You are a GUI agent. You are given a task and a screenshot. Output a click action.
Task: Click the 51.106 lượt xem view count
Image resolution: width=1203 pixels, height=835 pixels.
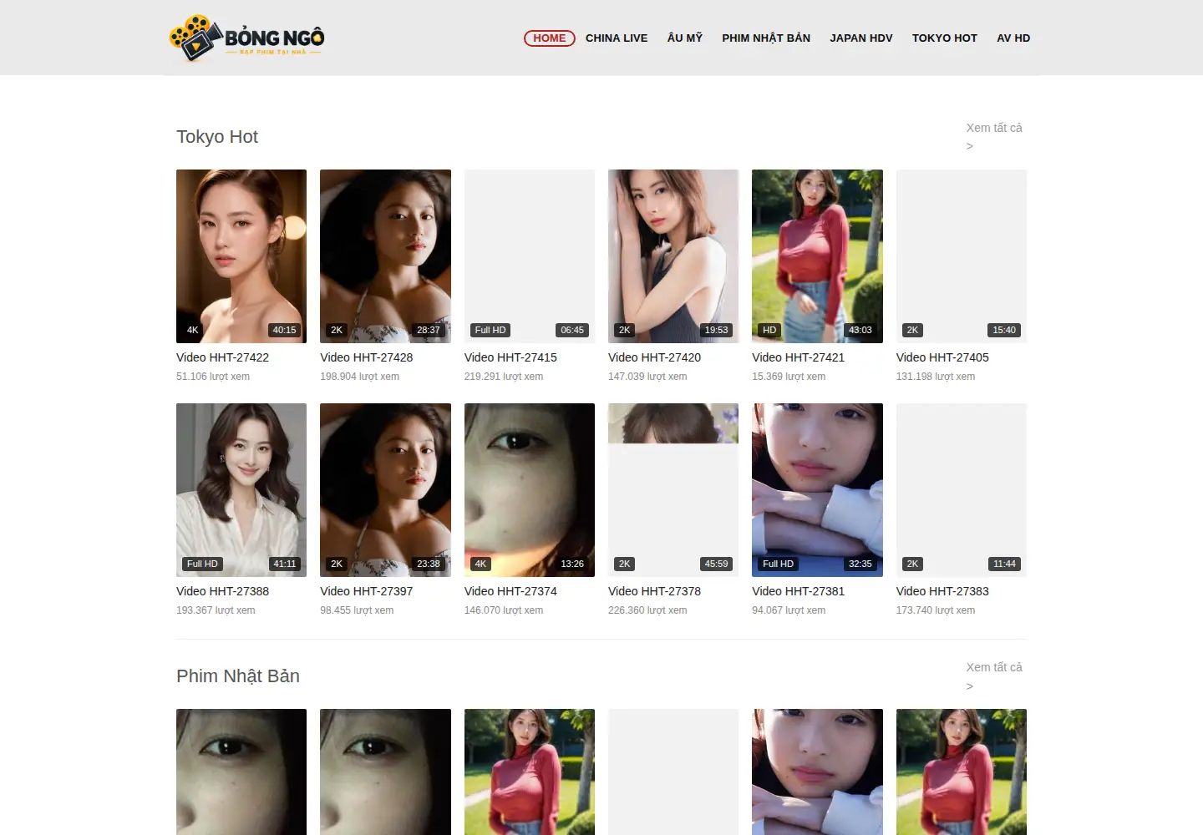(213, 377)
